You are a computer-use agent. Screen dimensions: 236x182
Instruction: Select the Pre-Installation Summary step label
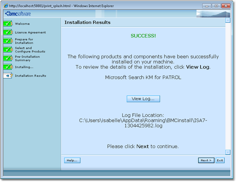click(x=27, y=58)
